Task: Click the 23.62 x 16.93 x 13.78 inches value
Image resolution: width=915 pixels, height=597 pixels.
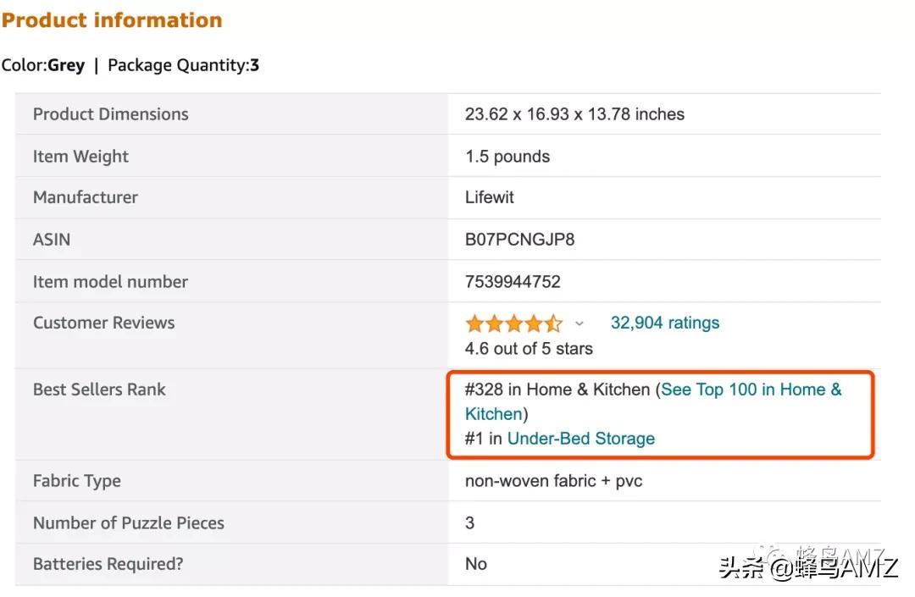Action: pyautogui.click(x=574, y=114)
